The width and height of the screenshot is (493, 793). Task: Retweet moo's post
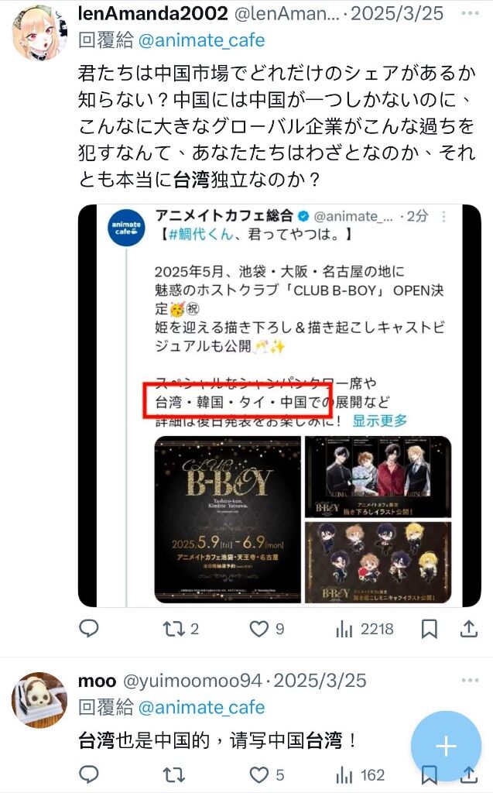173,774
